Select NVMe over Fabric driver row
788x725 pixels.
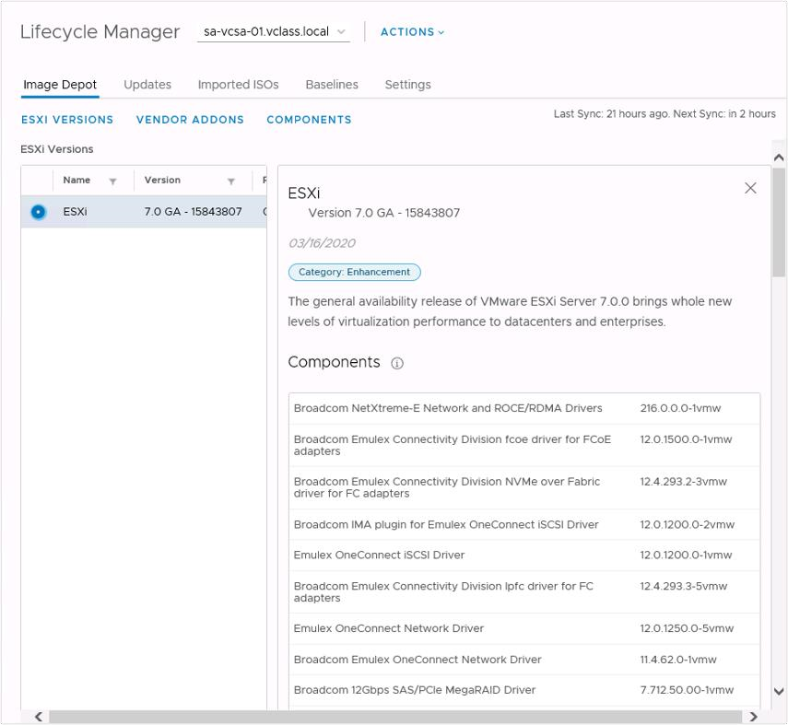click(524, 487)
